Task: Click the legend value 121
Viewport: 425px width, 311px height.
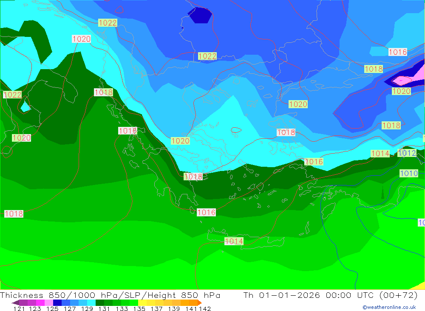Action: (x=19, y=308)
